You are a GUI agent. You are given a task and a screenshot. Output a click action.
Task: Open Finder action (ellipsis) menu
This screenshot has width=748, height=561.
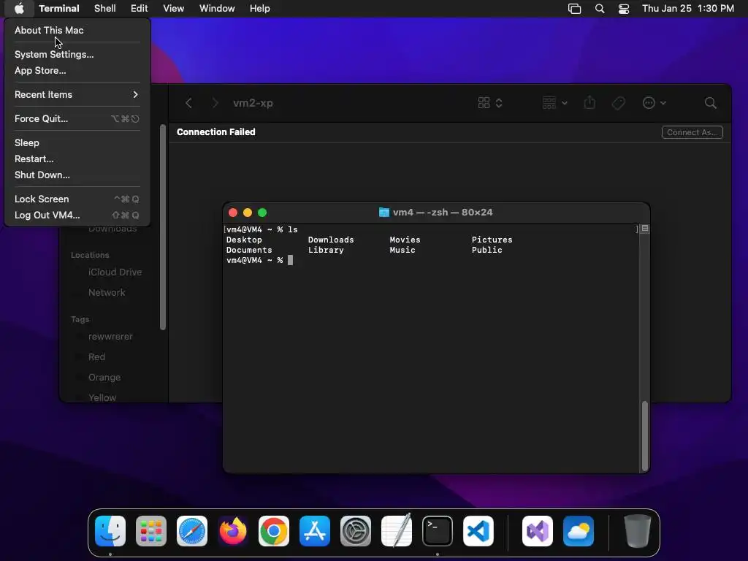click(x=654, y=103)
